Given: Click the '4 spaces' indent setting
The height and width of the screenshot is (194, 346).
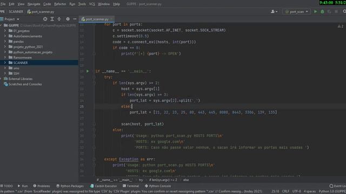Looking at the screenshot, I should pos(310,191).
